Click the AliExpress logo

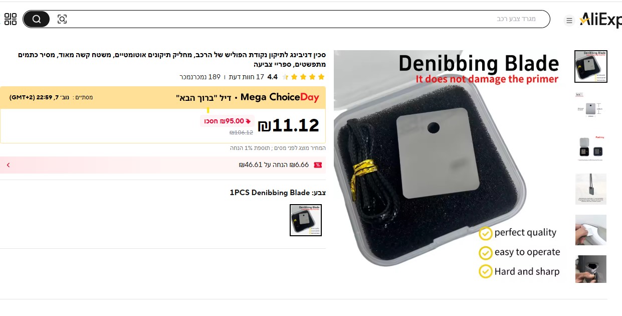click(600, 20)
